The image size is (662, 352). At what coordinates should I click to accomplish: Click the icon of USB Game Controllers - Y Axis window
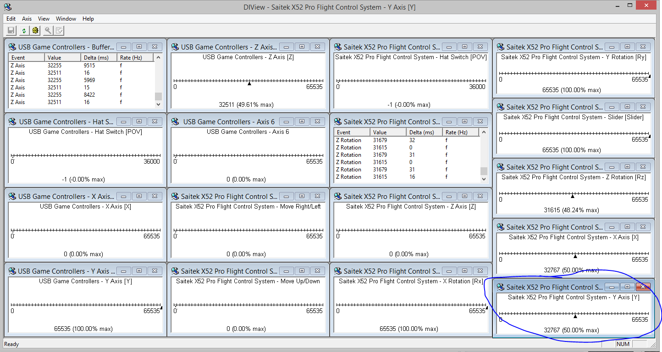(12, 271)
